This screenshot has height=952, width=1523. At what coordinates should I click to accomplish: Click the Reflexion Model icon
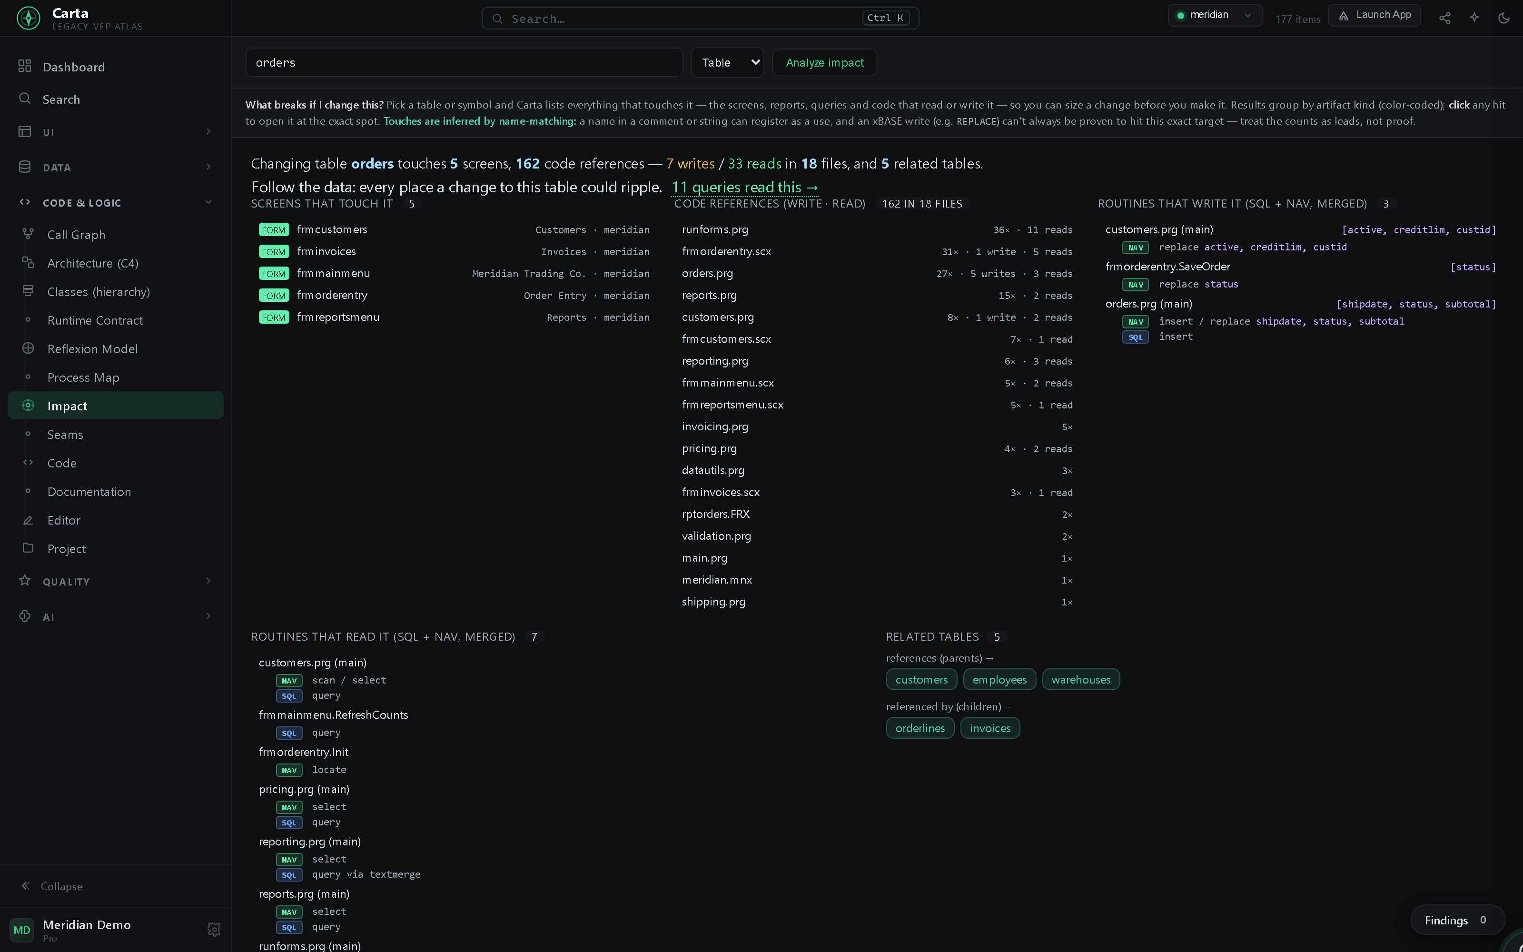tap(28, 348)
